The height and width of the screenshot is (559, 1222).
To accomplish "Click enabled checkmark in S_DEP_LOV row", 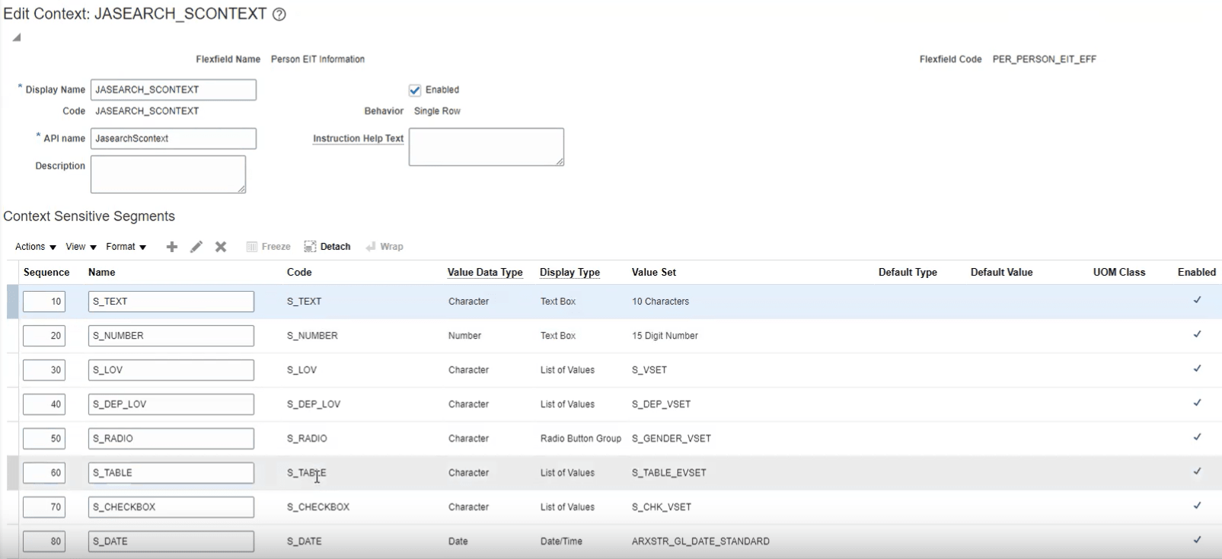I will tap(1197, 403).
